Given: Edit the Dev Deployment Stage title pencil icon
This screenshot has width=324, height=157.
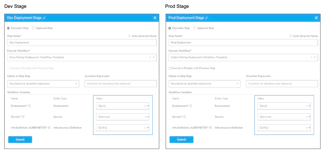Looking at the screenshot, I should coord(44,18).
